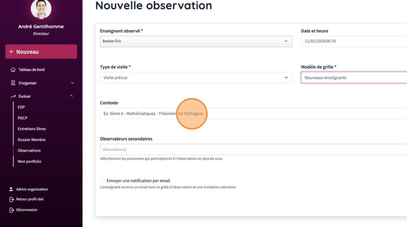The width and height of the screenshot is (407, 227).
Task: Expand the S'organiser menu chevron
Action: coord(72,83)
